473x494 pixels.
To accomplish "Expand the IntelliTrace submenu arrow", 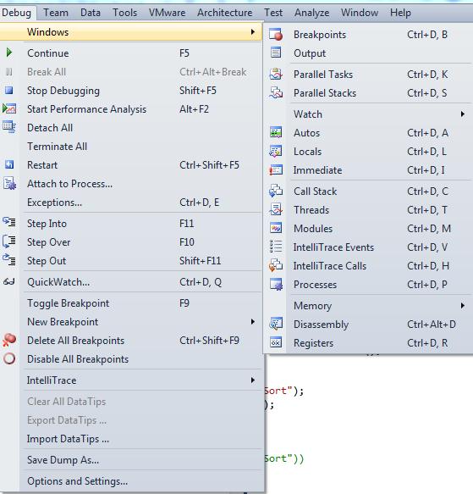I will pos(253,380).
